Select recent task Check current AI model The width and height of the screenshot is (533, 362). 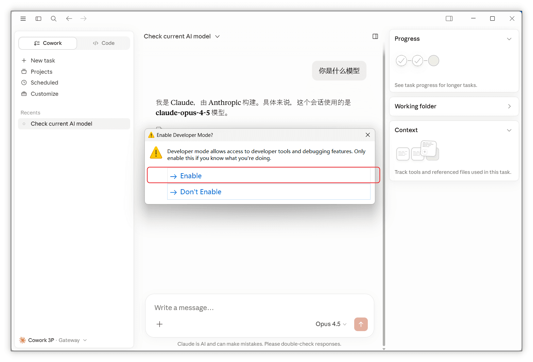pyautogui.click(x=74, y=124)
